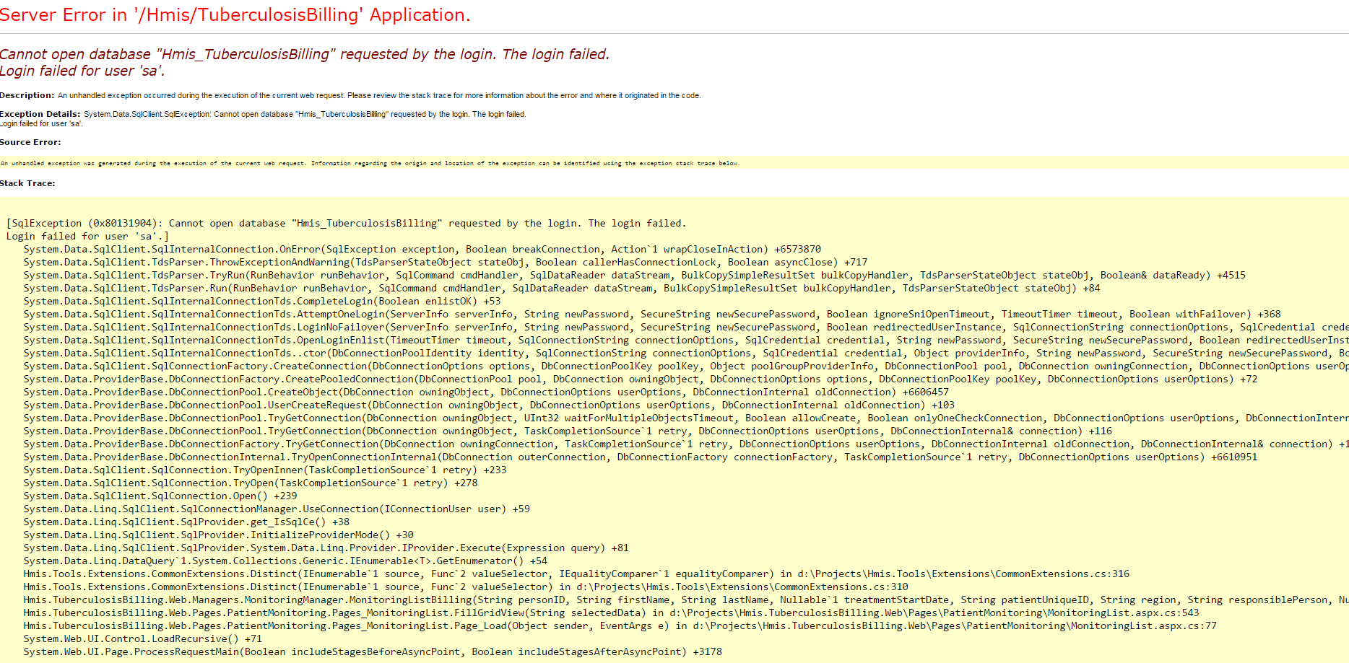Click the SqlConnection.TryOpenInner stack line
1349x663 pixels.
(x=264, y=470)
